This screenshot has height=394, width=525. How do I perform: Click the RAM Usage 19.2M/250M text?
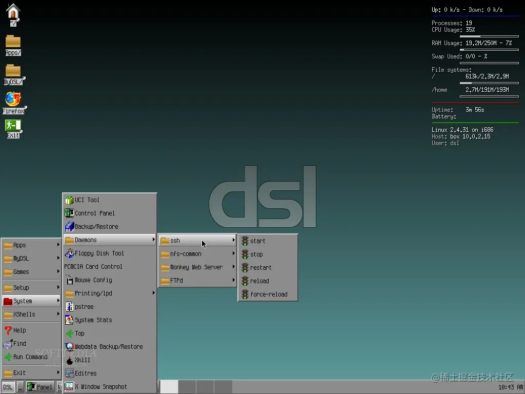point(472,43)
